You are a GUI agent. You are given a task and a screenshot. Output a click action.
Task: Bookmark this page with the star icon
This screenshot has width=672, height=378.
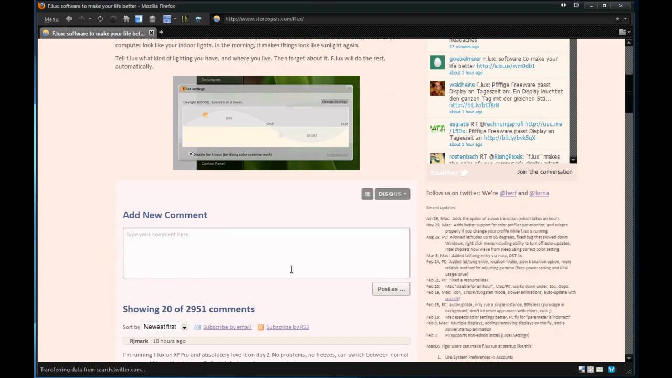coord(617,19)
